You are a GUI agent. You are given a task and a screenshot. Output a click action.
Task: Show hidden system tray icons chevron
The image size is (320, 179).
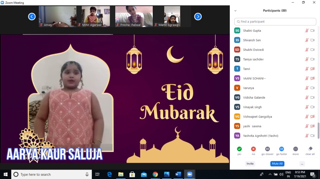coord(270,175)
